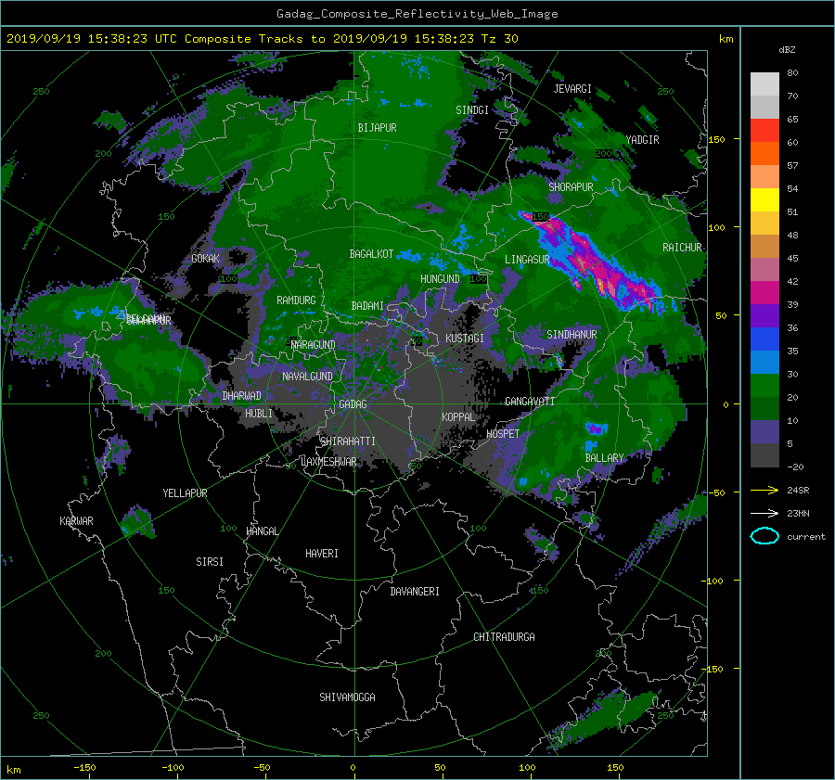
Task: Pick the dark gray -20 to 5 dBZ swatch
Action: tap(764, 455)
